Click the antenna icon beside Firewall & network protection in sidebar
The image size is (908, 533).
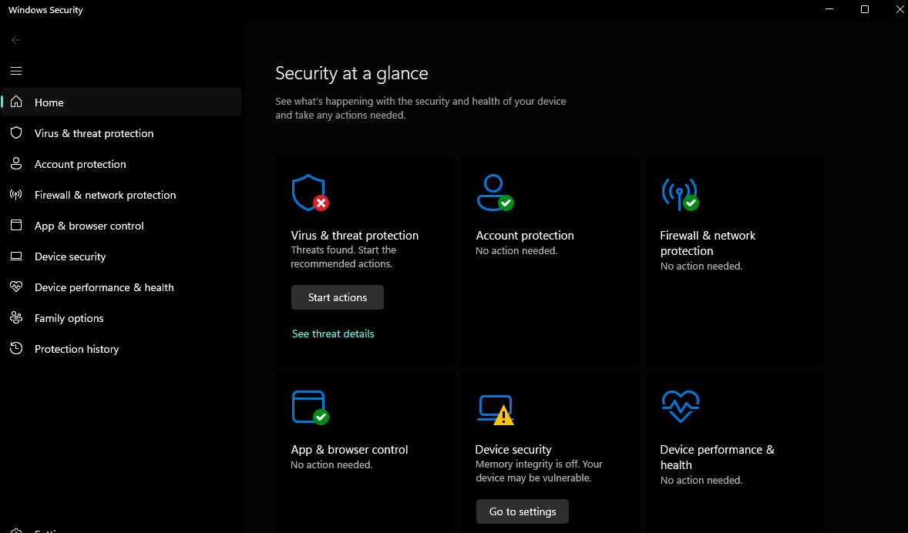pos(16,194)
